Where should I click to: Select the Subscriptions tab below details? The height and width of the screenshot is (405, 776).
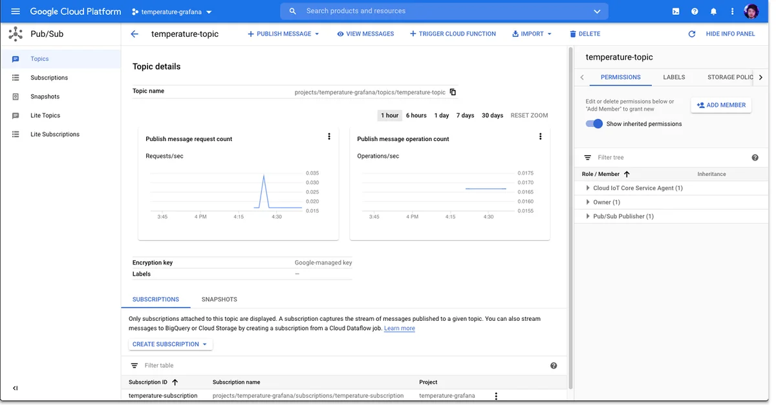coord(156,300)
